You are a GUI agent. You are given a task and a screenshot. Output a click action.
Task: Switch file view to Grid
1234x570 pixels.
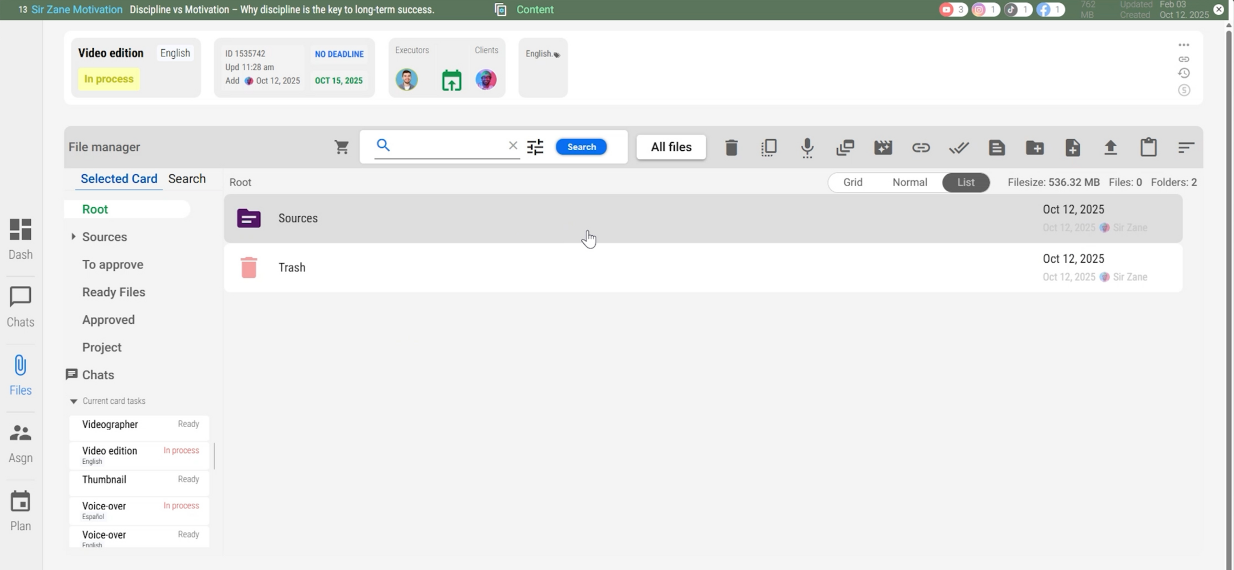[x=852, y=182]
